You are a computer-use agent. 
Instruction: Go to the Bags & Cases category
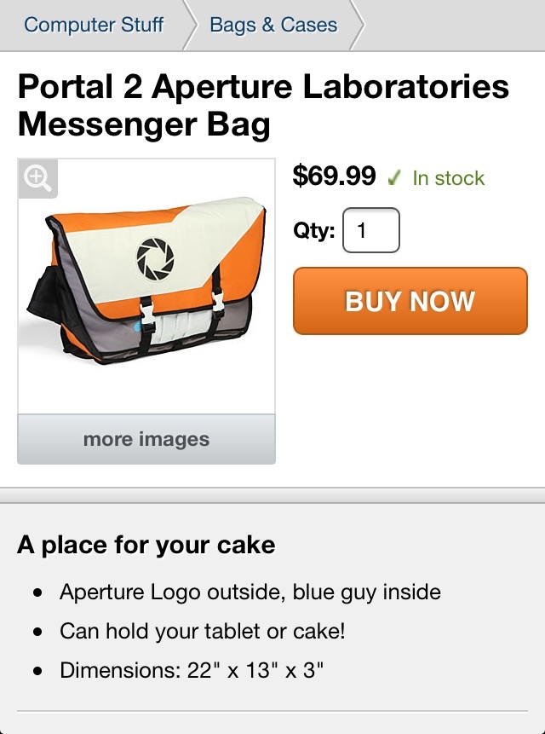(273, 25)
